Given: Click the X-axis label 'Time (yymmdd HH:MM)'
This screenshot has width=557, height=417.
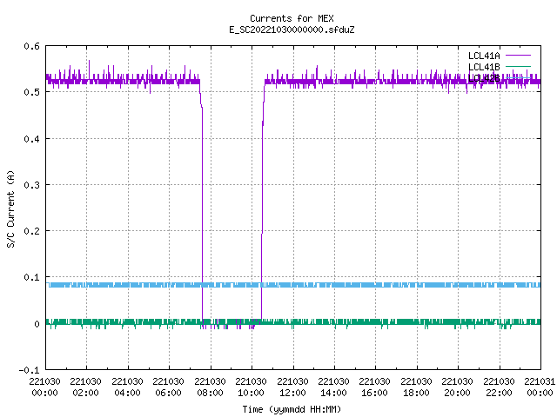Looking at the screenshot, I should 292,409.
